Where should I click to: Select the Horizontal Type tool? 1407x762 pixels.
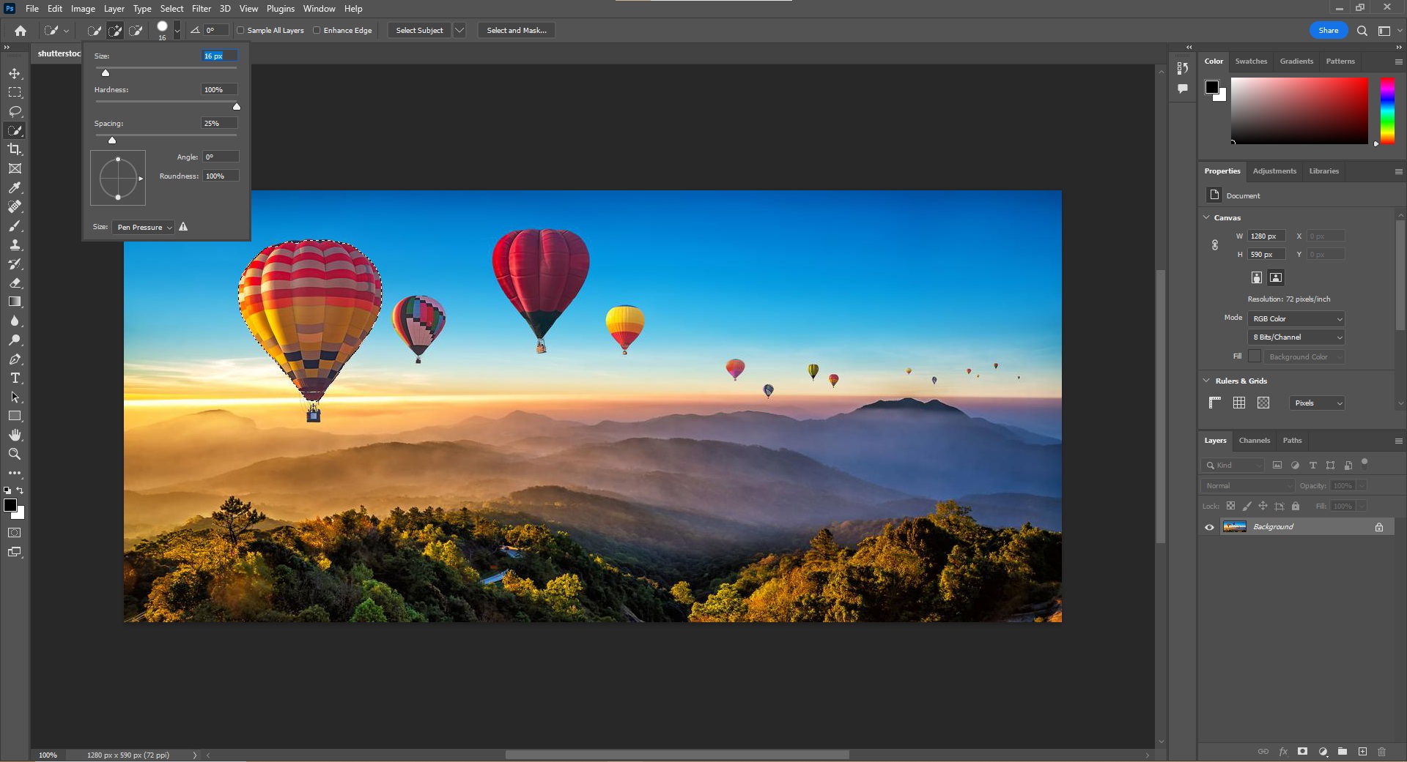(15, 378)
